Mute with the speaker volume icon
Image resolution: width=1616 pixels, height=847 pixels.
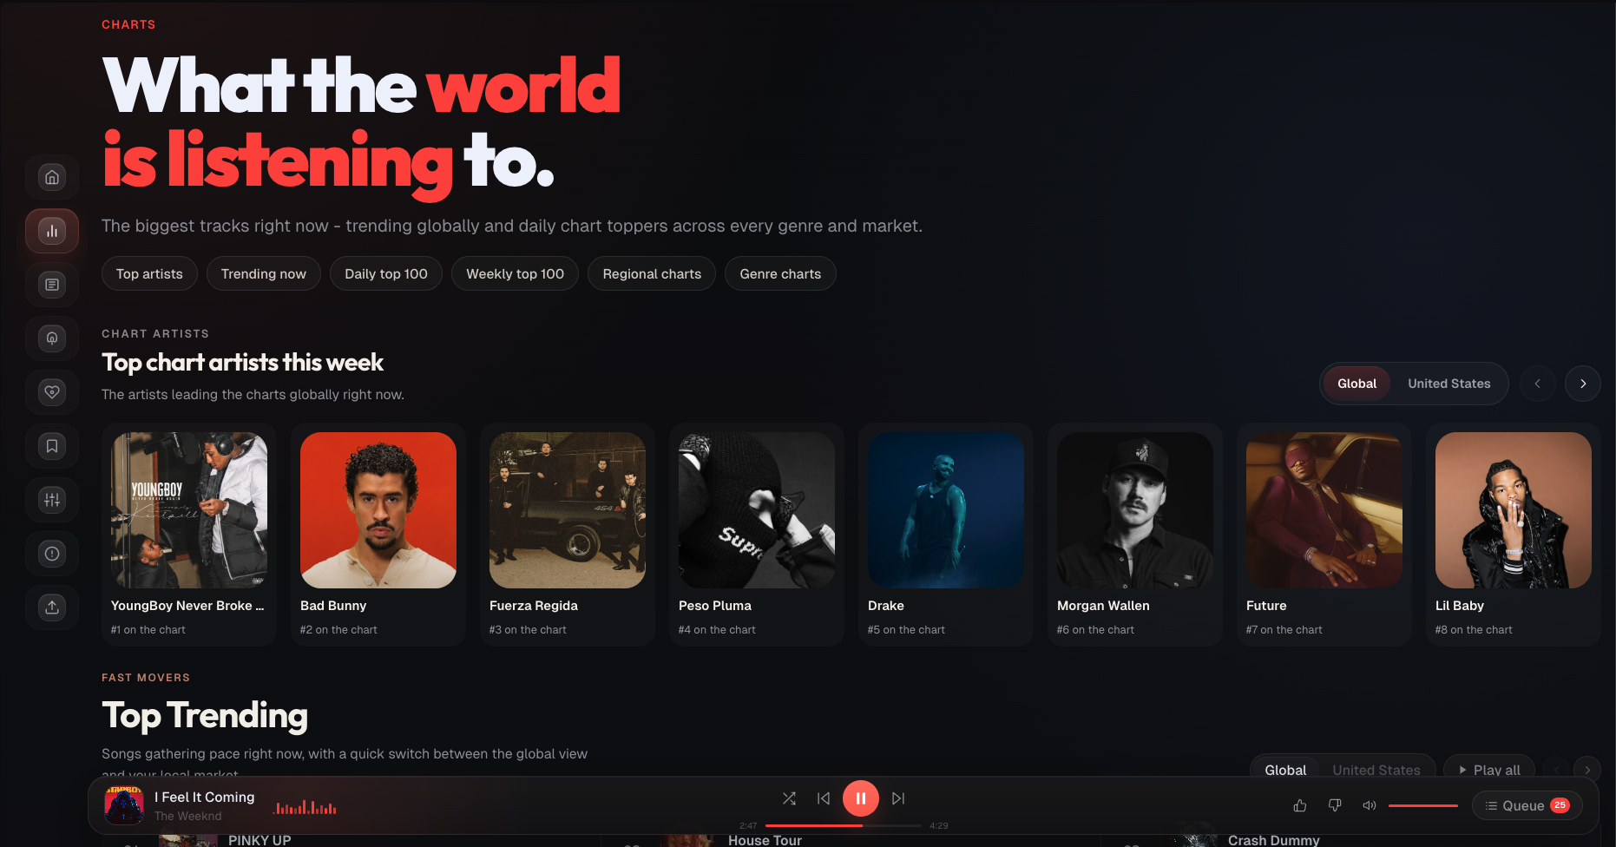click(x=1370, y=805)
